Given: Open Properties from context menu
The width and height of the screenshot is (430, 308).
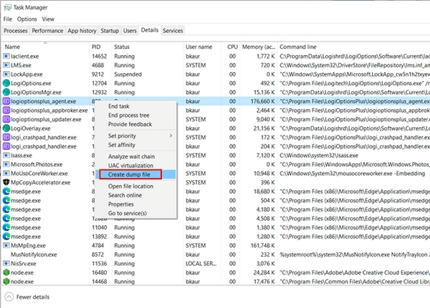Looking at the screenshot, I should click(120, 204).
